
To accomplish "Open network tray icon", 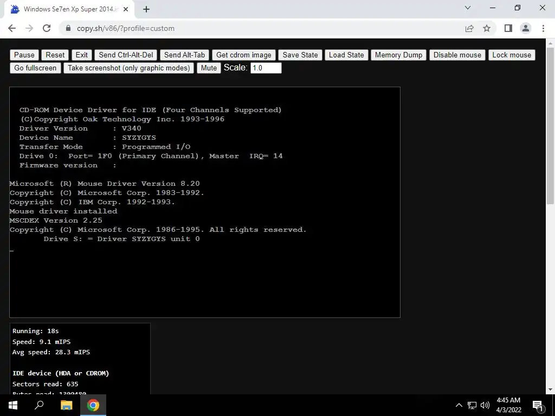I will pos(472,405).
